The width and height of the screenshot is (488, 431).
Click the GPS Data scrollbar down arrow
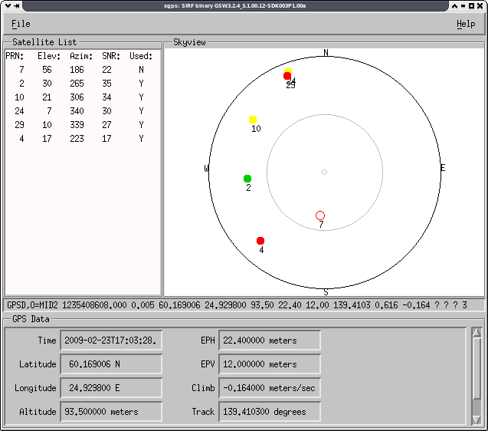click(477, 419)
